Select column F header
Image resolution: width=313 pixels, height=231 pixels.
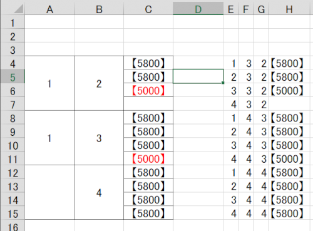(x=245, y=9)
